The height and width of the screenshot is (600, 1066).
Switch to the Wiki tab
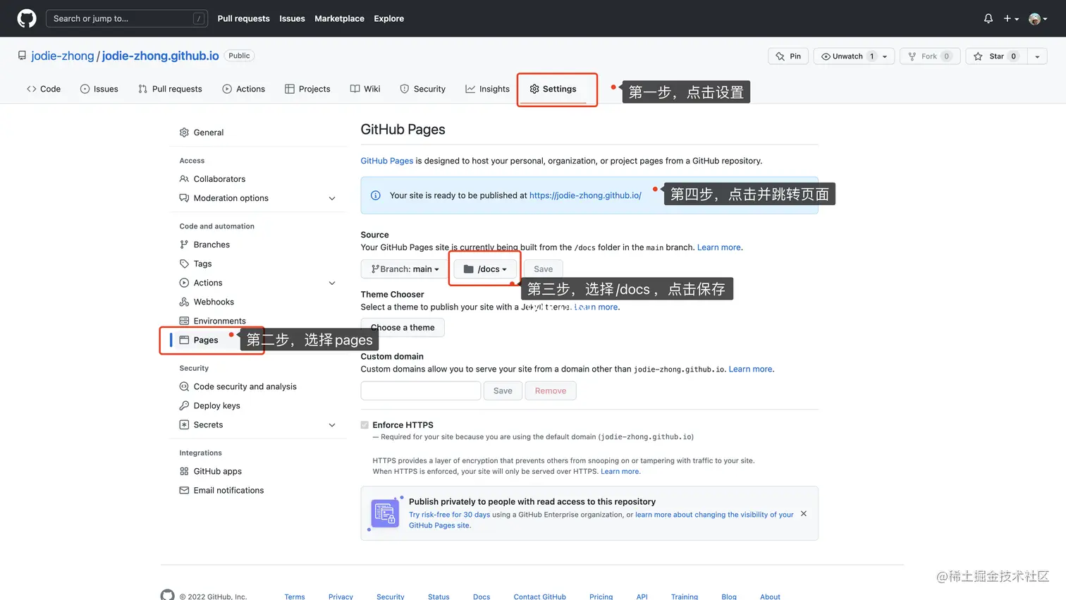coord(365,89)
